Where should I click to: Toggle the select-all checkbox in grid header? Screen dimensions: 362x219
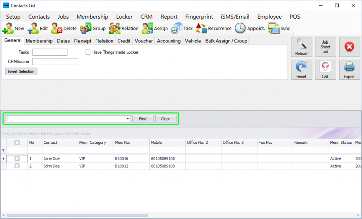click(x=17, y=143)
